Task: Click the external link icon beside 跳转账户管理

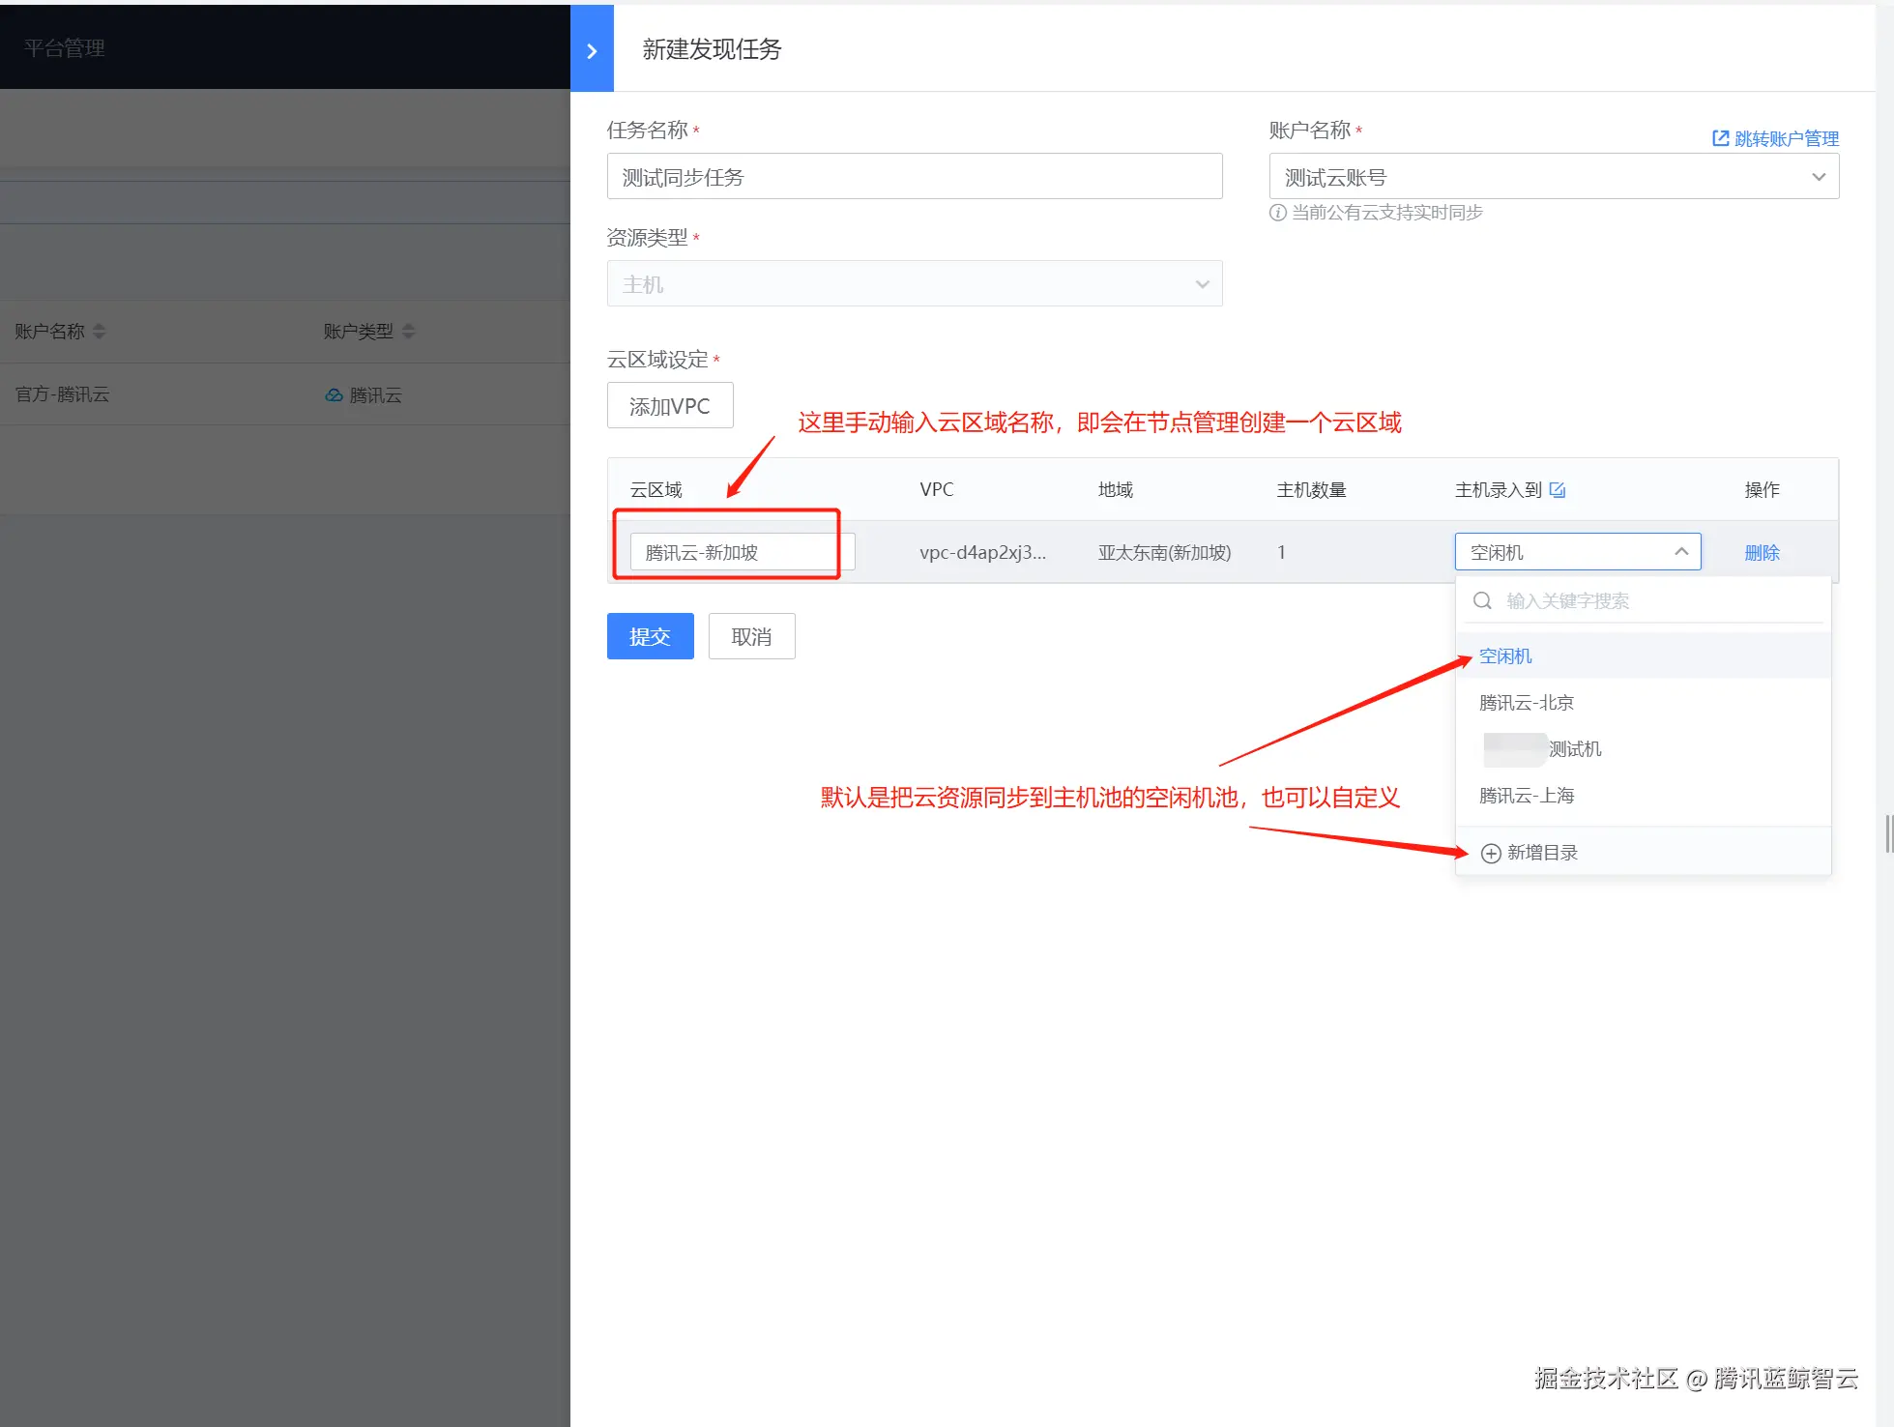Action: click(x=1720, y=138)
